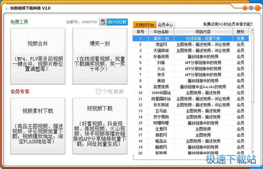Viewport: 263px width, 169px height.
Task: Click the 免费 cell in row 1
Action: (x=241, y=38)
